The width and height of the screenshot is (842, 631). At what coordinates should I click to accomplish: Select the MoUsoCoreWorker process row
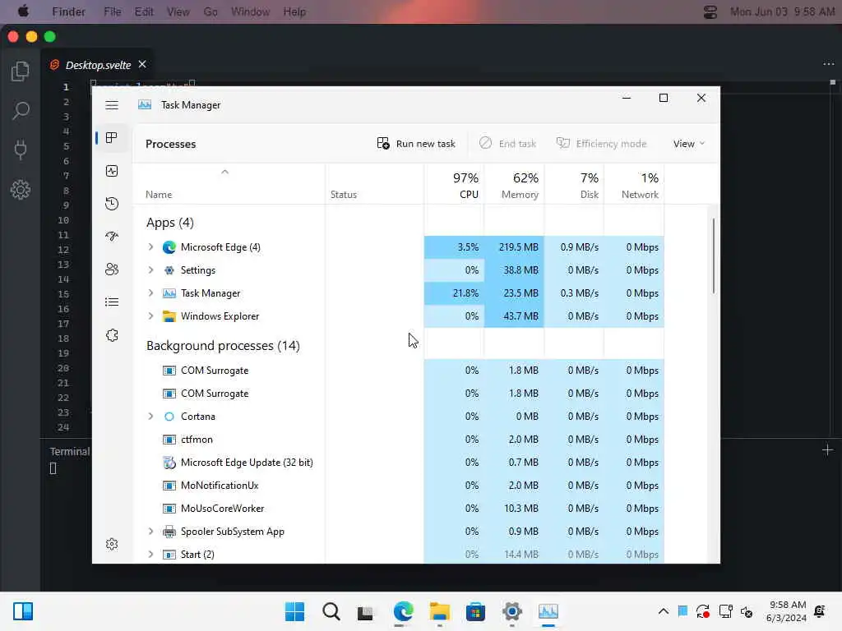pyautogui.click(x=399, y=508)
